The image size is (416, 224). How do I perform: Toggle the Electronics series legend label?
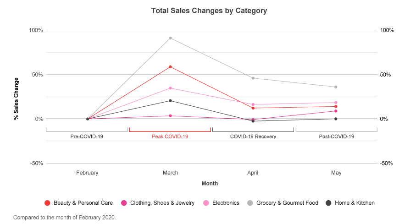(225, 203)
